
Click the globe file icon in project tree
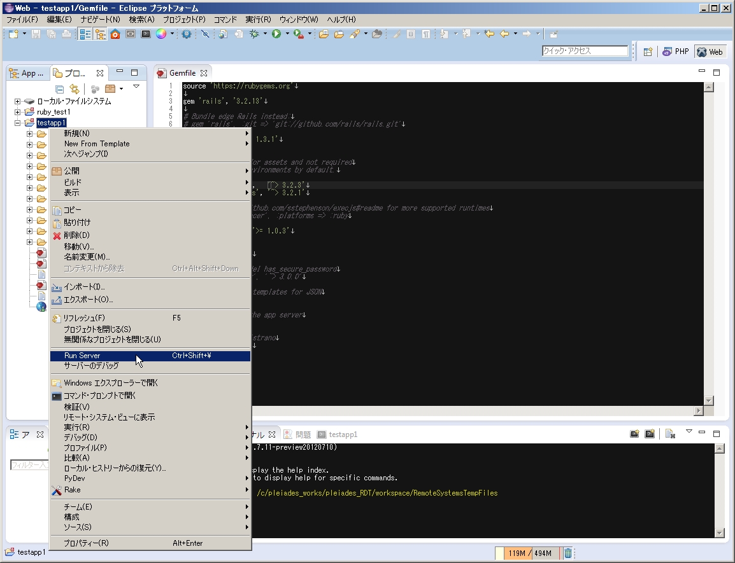click(x=41, y=307)
